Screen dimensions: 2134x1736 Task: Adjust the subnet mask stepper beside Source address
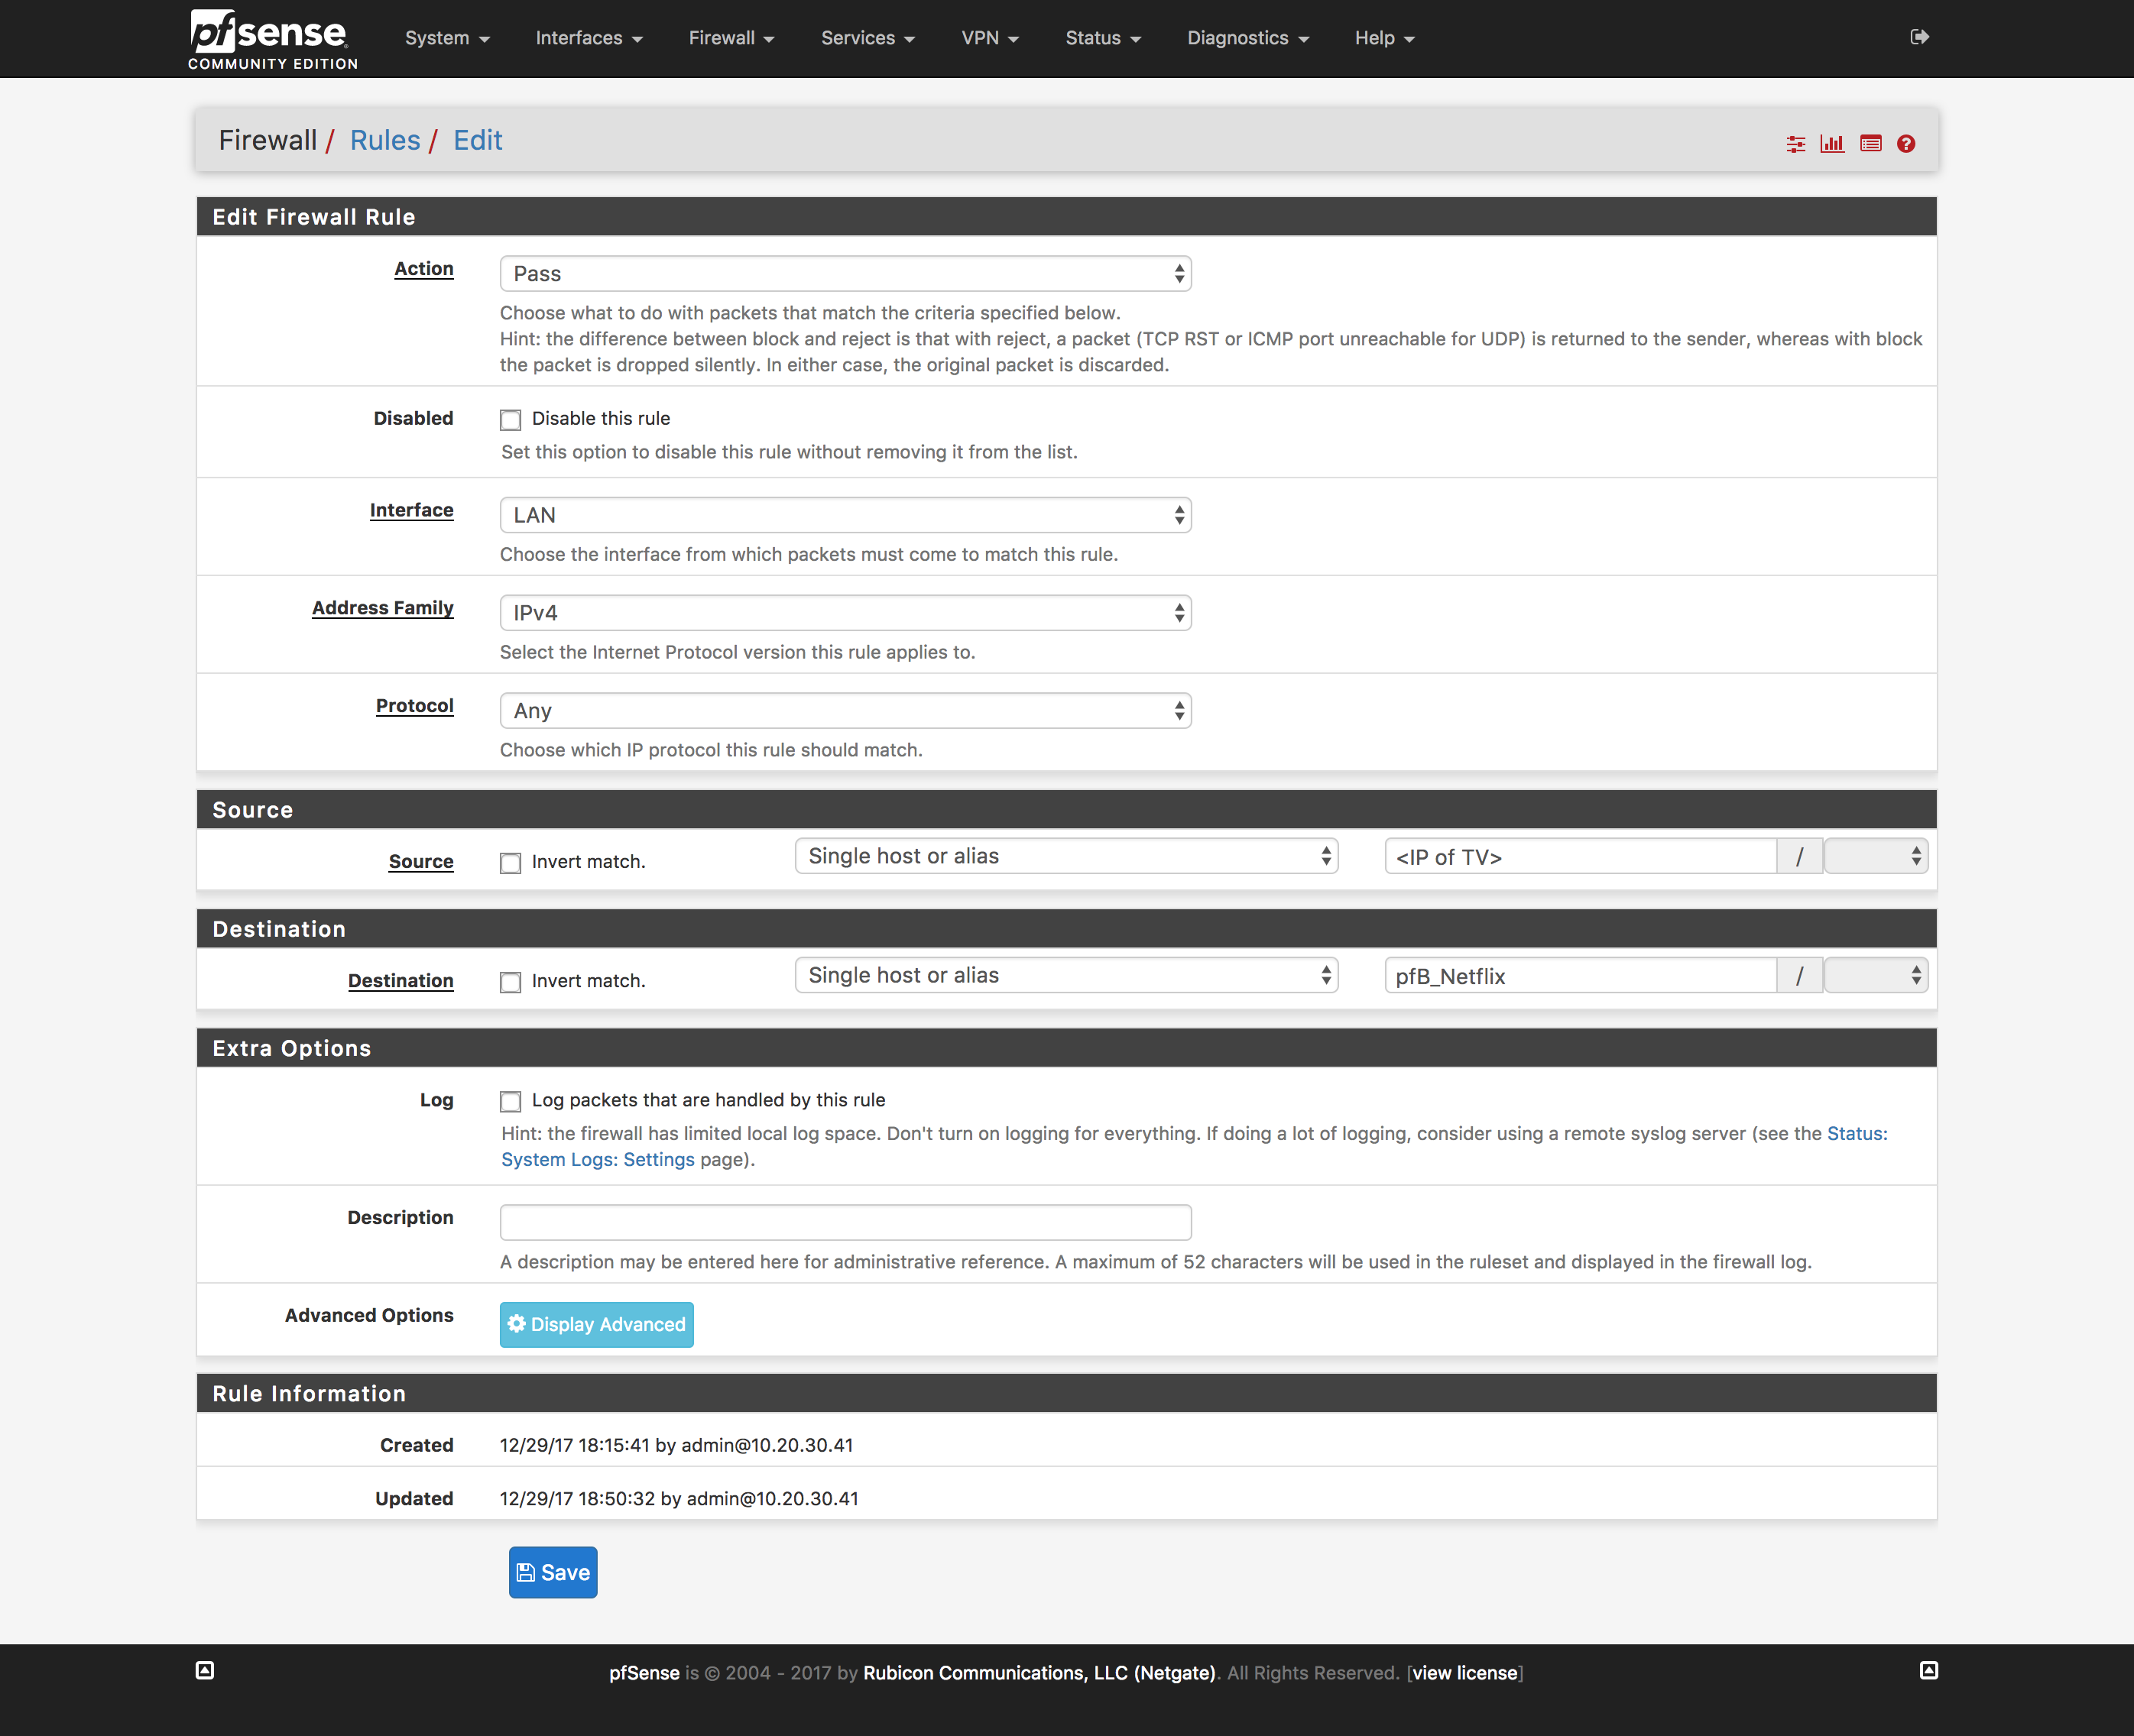click(1876, 856)
